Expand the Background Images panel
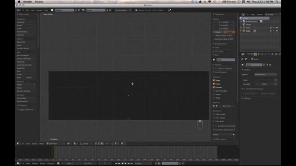Screen dimensions: 296x166 coord(224,126)
